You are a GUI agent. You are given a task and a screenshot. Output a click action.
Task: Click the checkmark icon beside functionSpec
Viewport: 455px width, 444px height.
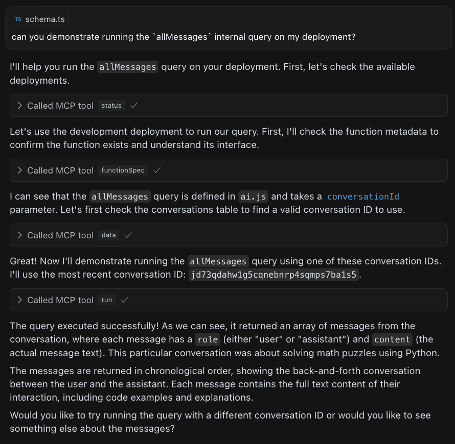click(x=157, y=170)
